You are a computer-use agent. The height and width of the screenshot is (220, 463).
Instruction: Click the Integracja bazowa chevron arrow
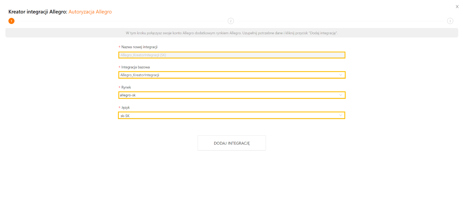341,75
